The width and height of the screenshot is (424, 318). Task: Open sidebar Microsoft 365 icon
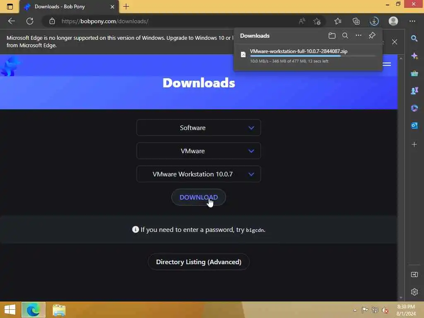click(414, 108)
